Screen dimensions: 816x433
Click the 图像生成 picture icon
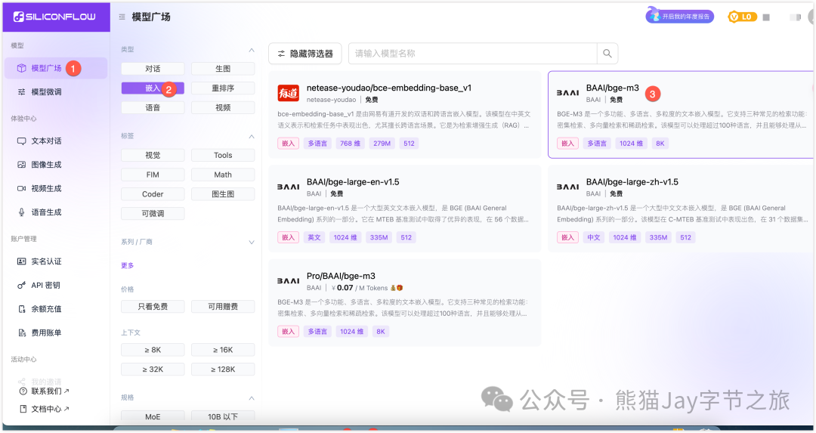[21, 165]
